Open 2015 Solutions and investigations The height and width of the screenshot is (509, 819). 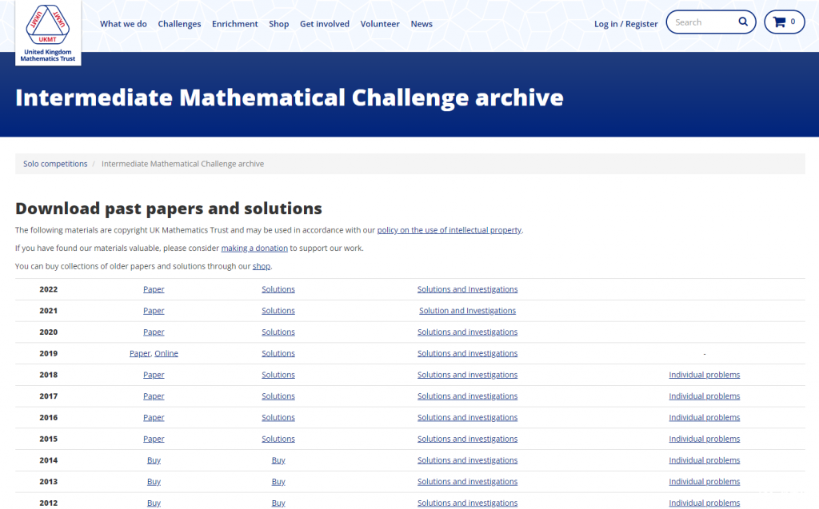[x=467, y=439]
